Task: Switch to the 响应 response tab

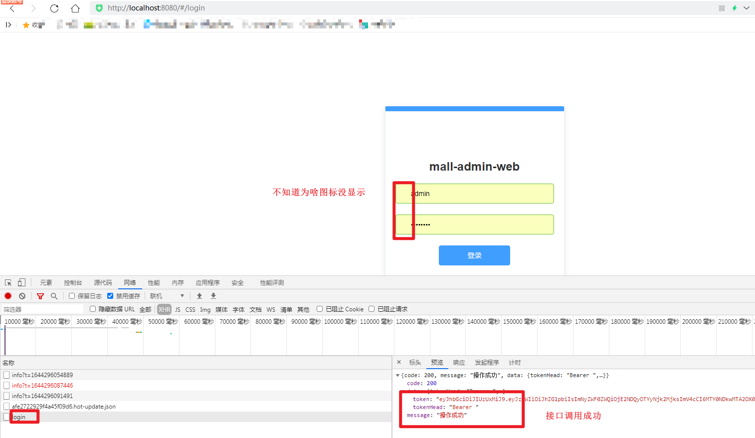Action: click(x=458, y=362)
